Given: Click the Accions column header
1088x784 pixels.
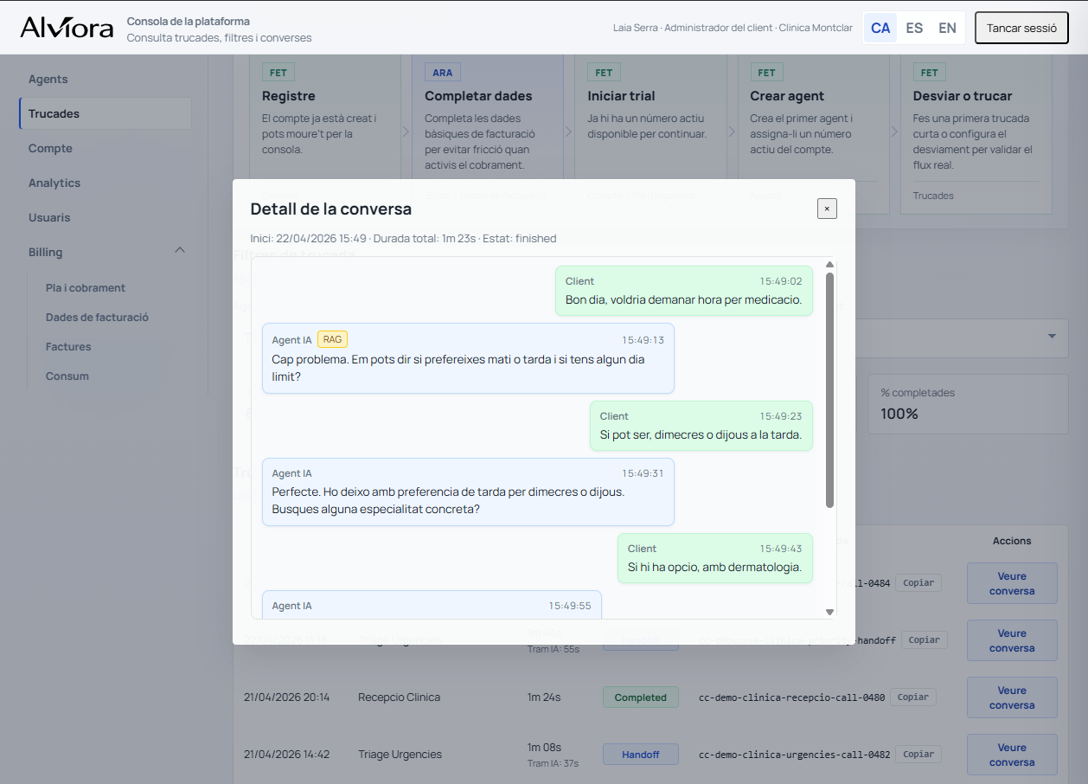Looking at the screenshot, I should pyautogui.click(x=1012, y=541).
